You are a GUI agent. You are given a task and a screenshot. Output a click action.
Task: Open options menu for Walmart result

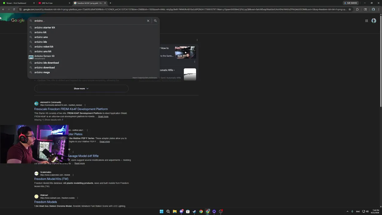pyautogui.click(x=78, y=198)
